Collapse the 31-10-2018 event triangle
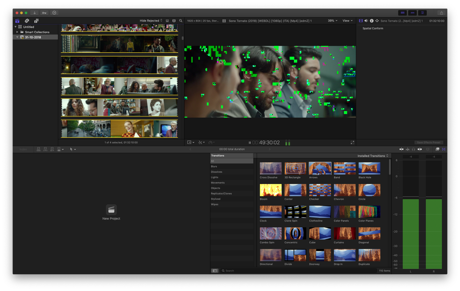The width and height of the screenshot is (460, 291). (17, 37)
